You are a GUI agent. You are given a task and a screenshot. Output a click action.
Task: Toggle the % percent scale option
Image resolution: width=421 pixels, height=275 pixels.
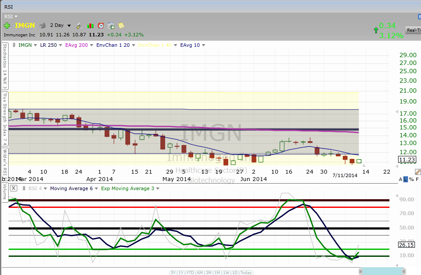point(411,179)
